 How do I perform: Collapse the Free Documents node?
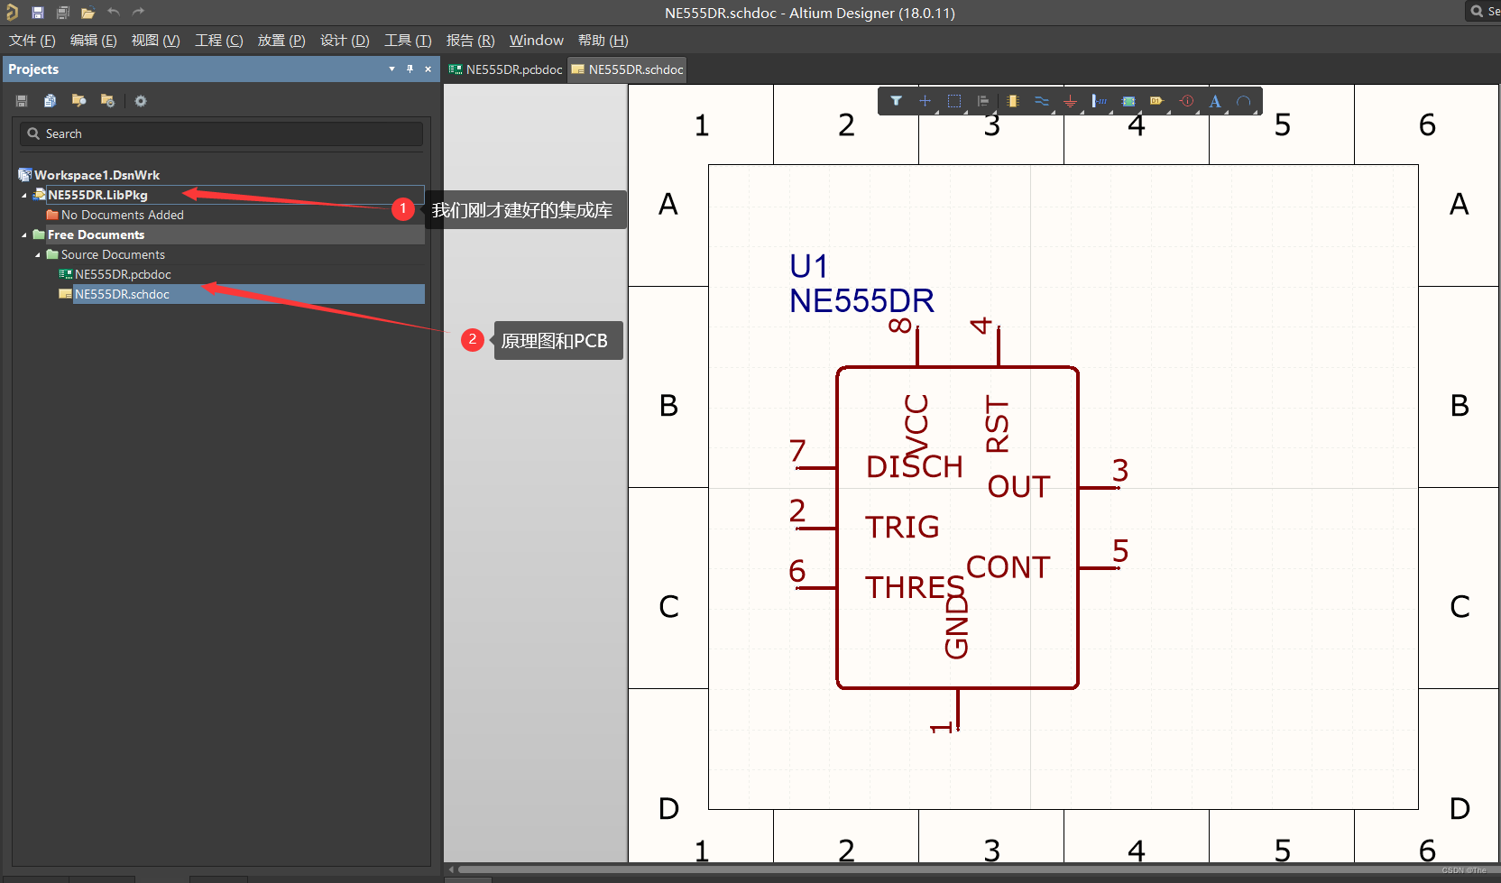pos(24,235)
